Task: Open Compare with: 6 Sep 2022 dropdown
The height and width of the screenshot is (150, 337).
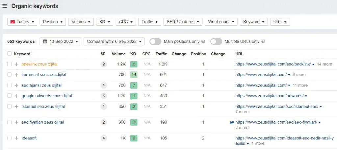Action: pyautogui.click(x=114, y=41)
